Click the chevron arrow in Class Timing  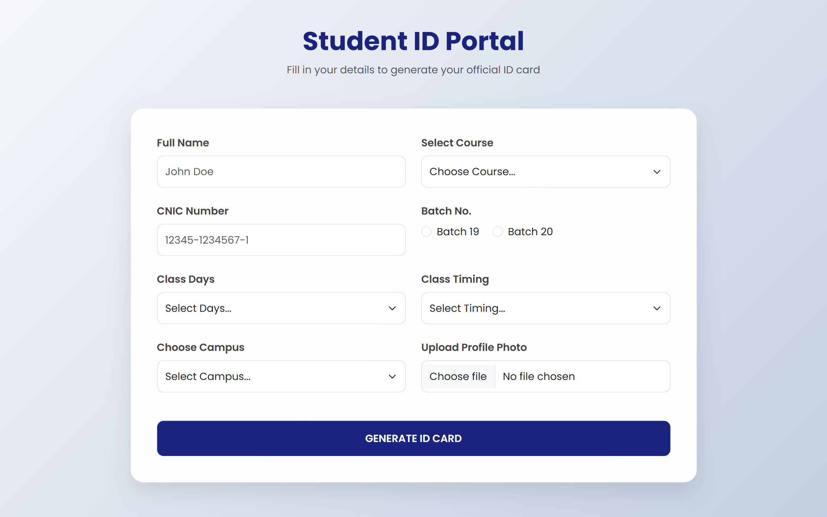click(656, 308)
